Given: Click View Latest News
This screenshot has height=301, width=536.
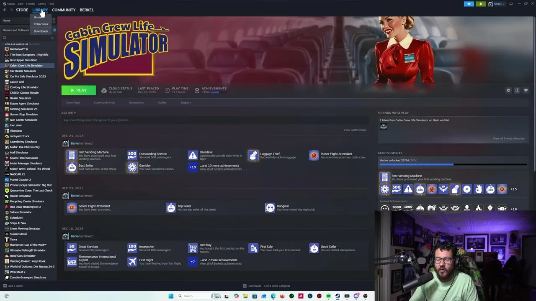Looking at the screenshot, I should [355, 130].
